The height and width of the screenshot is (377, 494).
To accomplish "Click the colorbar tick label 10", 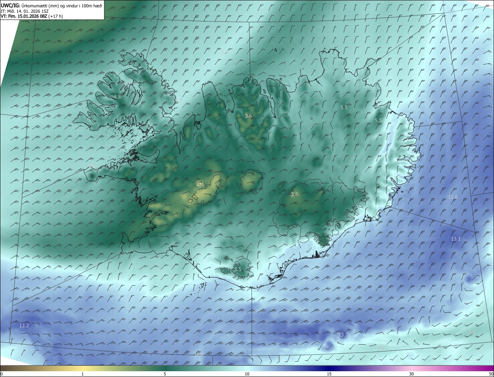I will (x=247, y=374).
